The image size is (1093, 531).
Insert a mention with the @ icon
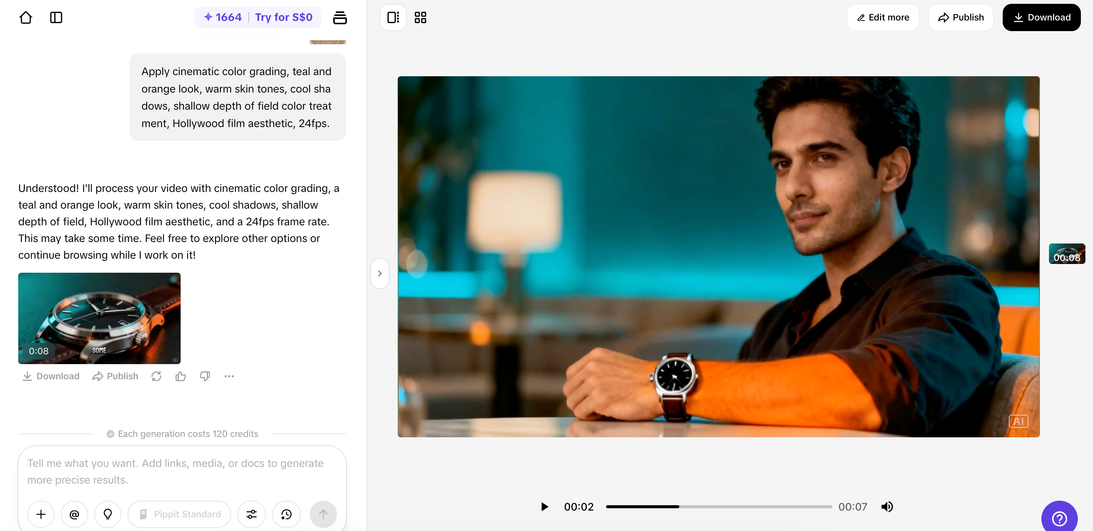pyautogui.click(x=74, y=514)
